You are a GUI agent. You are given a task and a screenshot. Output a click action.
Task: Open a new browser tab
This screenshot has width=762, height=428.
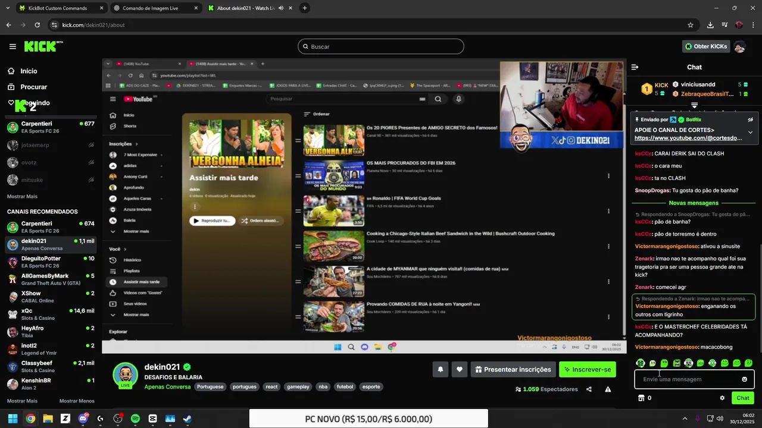tap(305, 8)
